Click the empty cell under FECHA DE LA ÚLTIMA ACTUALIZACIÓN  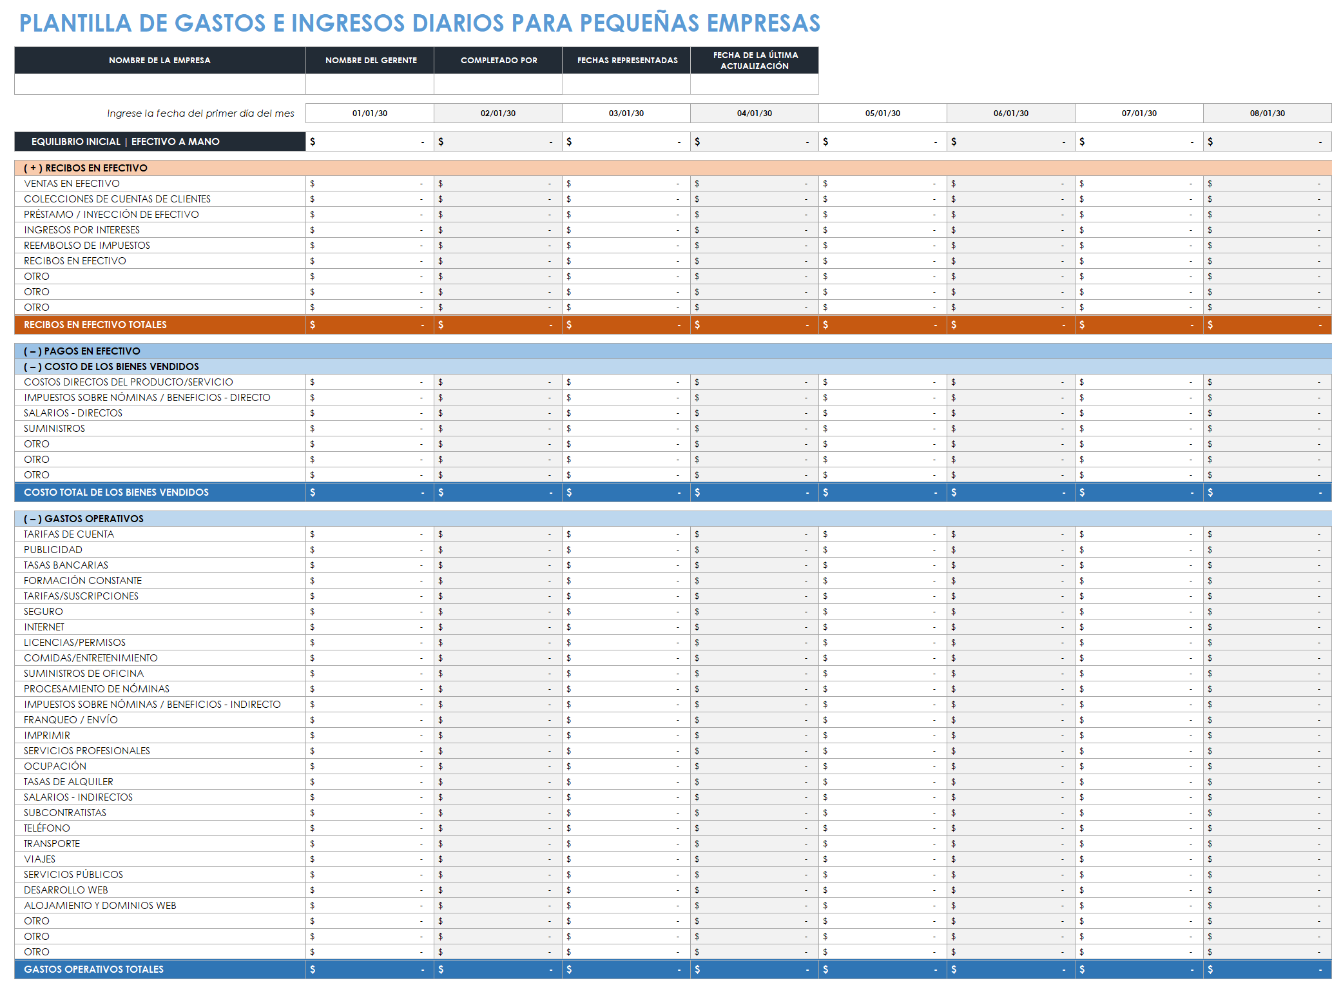(x=755, y=84)
